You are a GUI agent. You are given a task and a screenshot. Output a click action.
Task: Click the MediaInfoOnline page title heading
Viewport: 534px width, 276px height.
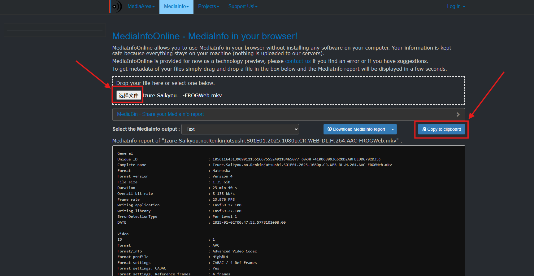[204, 36]
